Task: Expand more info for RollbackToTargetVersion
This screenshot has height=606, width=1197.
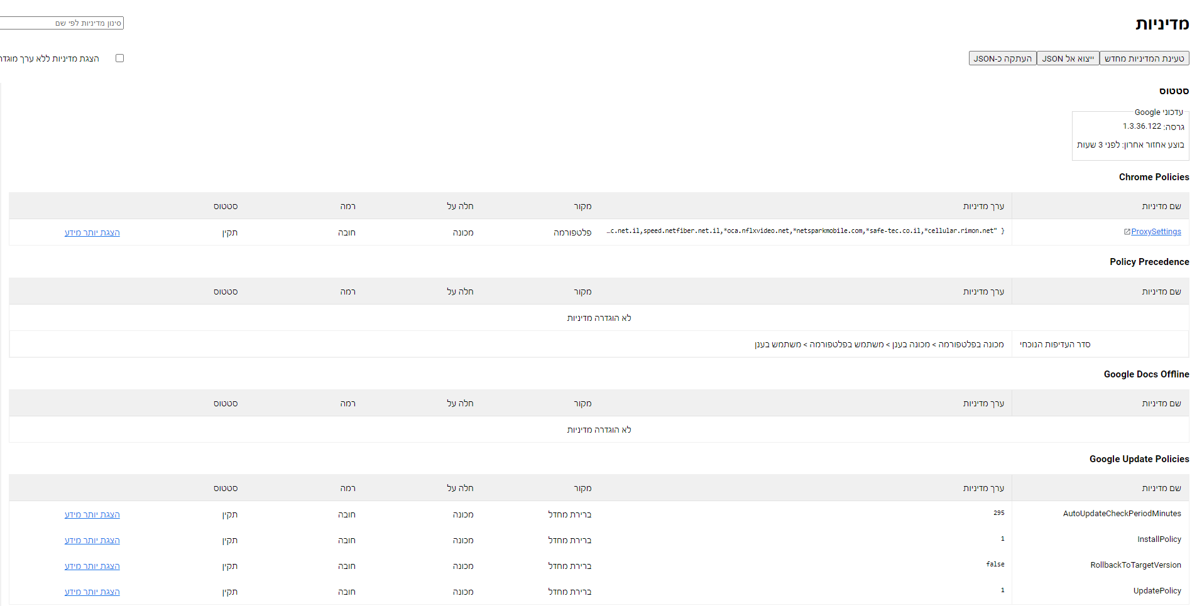Action: click(x=92, y=566)
